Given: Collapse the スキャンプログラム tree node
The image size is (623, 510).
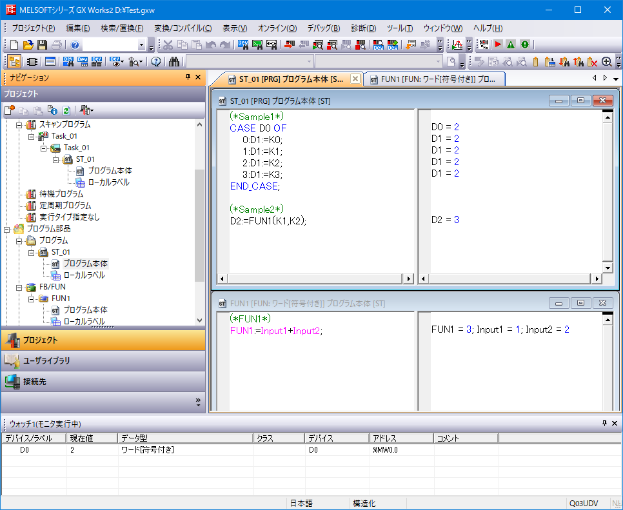Looking at the screenshot, I should click(19, 124).
